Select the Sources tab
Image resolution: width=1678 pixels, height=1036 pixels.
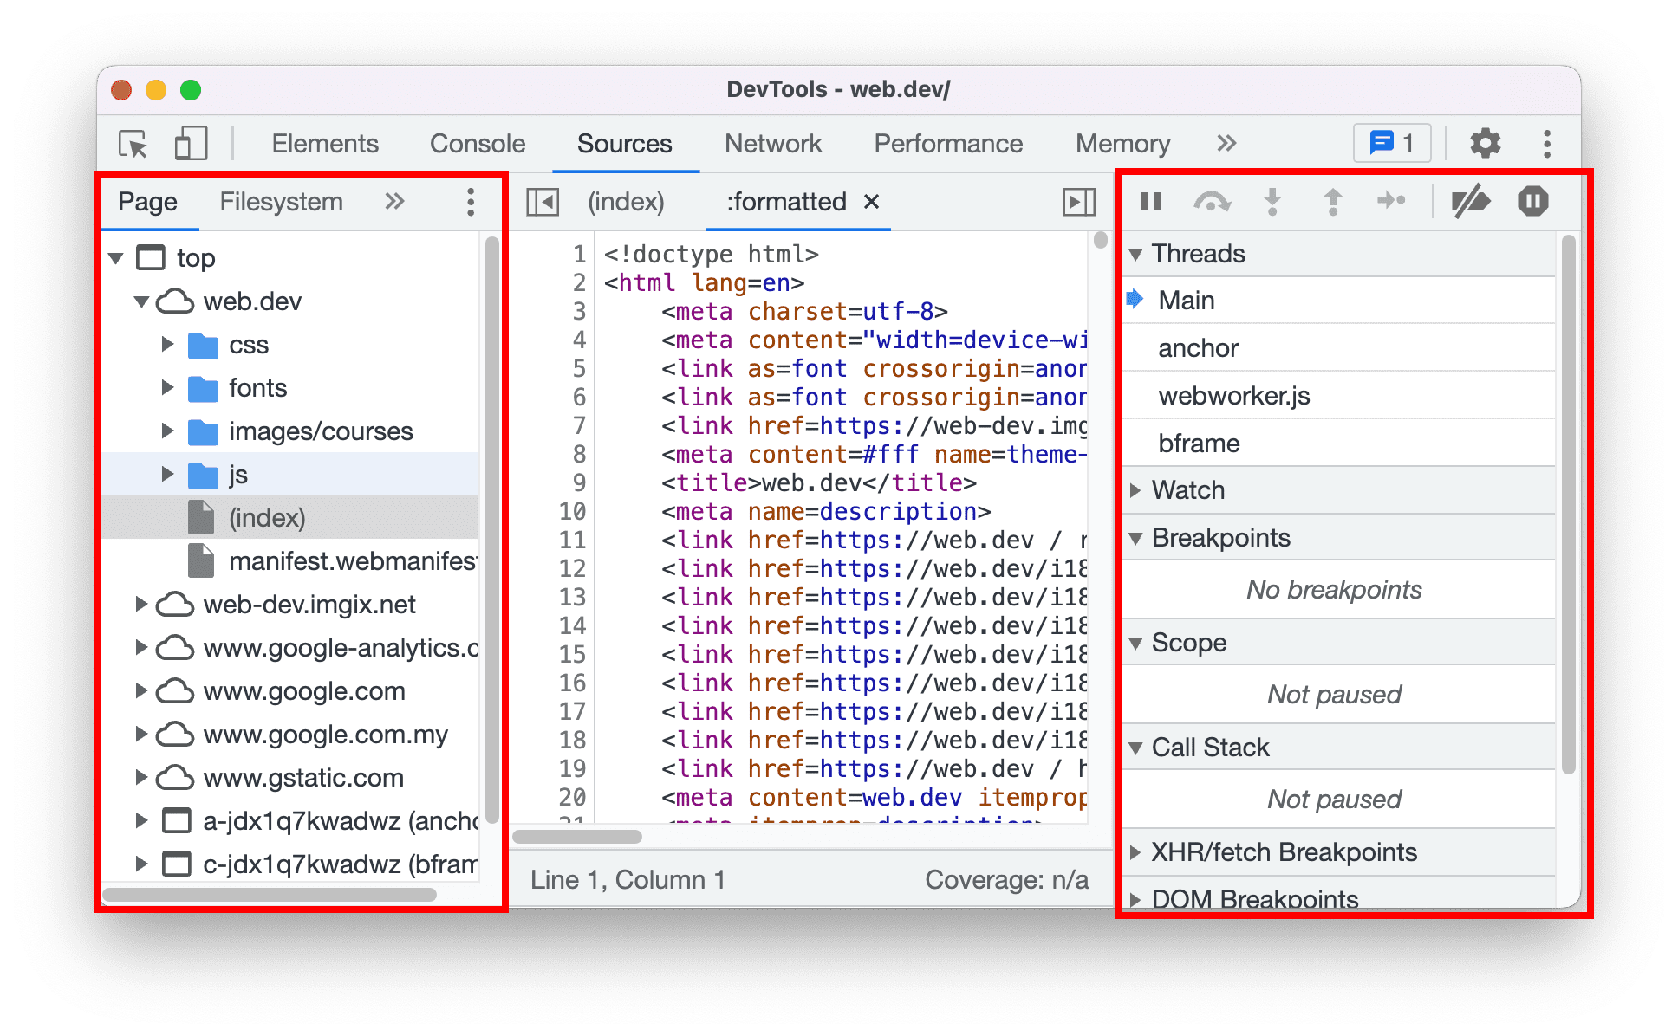click(623, 144)
